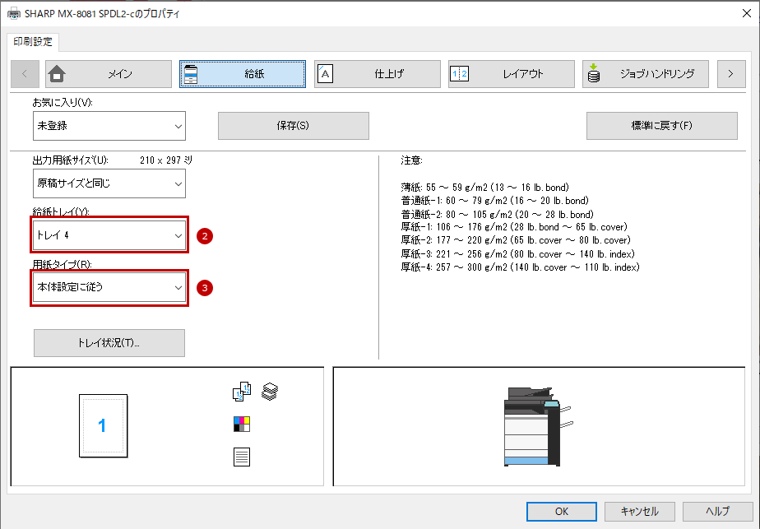Open the 用紙タイプ dropdown
Screen dimensions: 760x529
click(109, 287)
